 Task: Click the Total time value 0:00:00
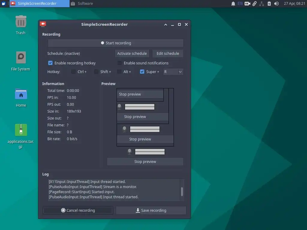click(x=73, y=90)
